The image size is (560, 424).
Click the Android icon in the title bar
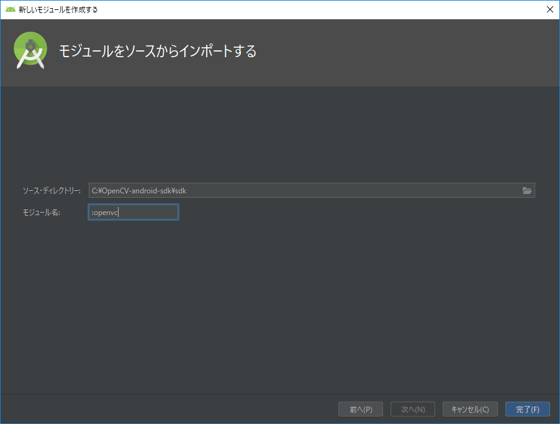[x=11, y=10]
